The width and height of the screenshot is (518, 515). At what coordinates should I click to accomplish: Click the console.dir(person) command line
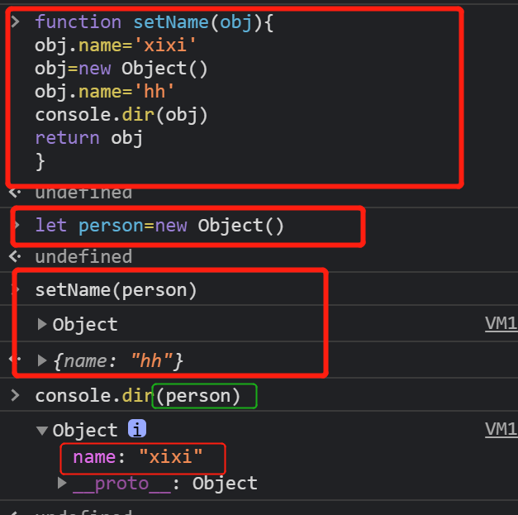tap(138, 396)
